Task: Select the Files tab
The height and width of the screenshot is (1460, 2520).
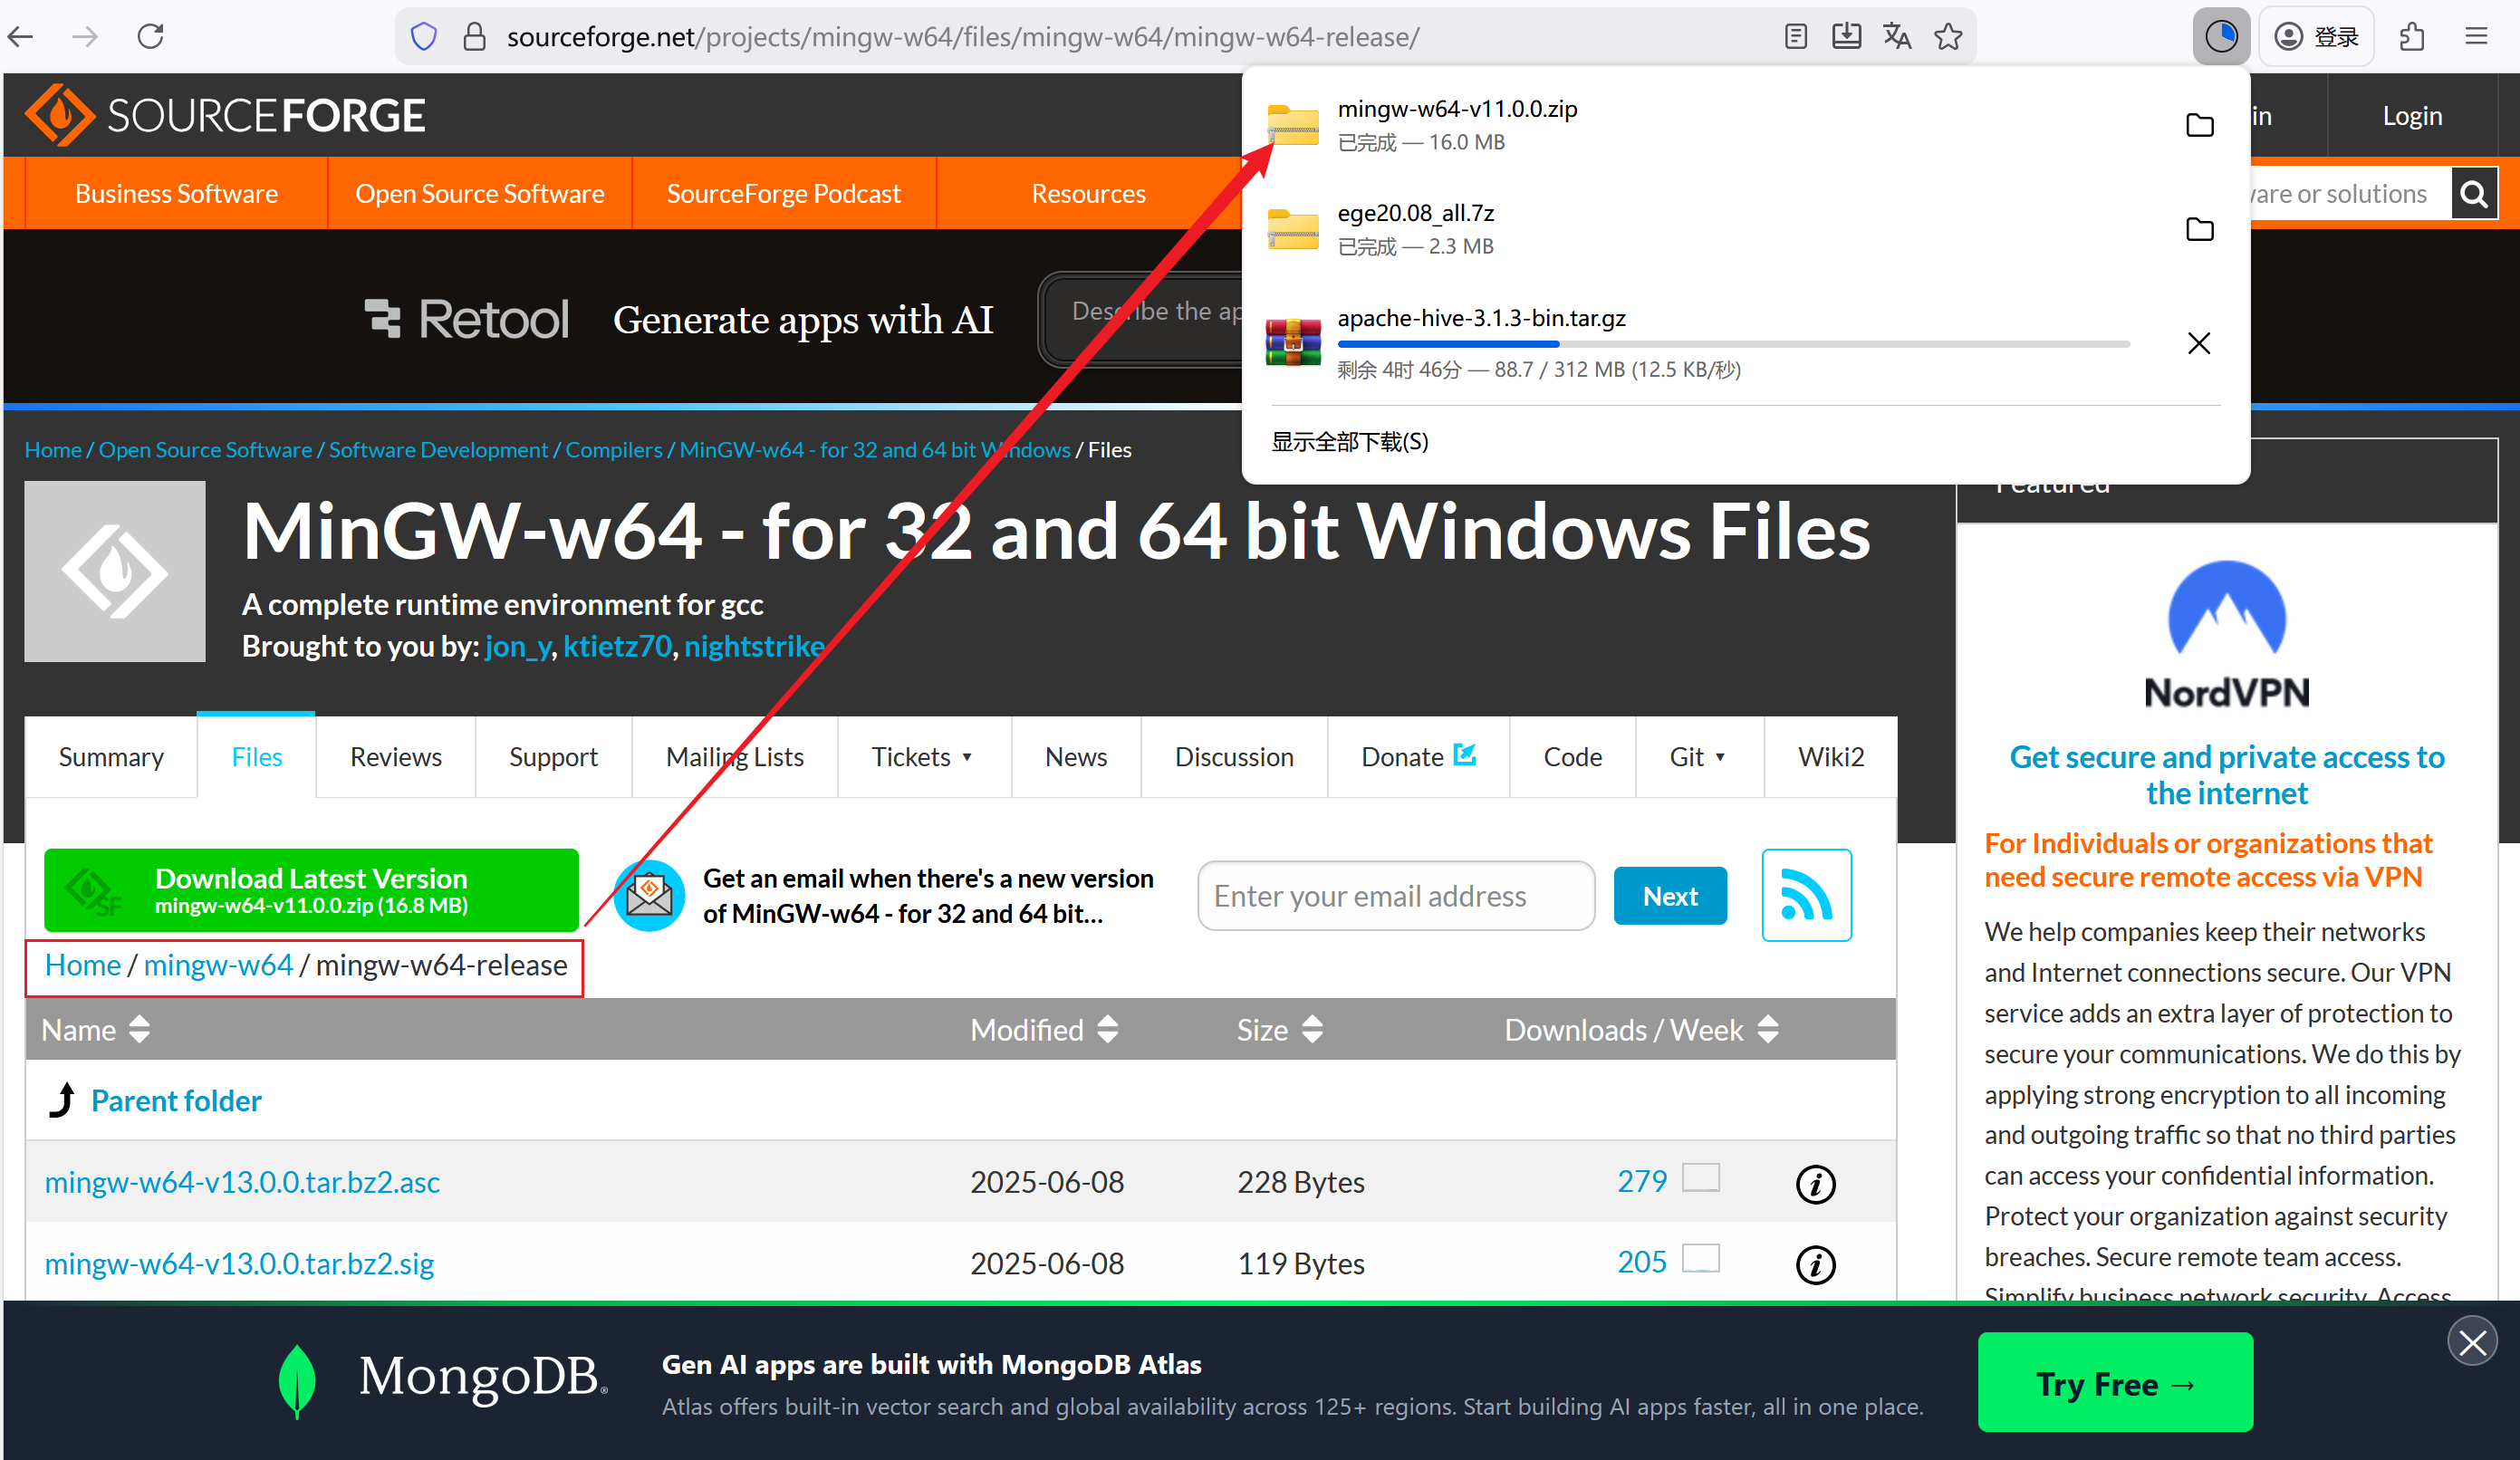Action: (x=256, y=757)
